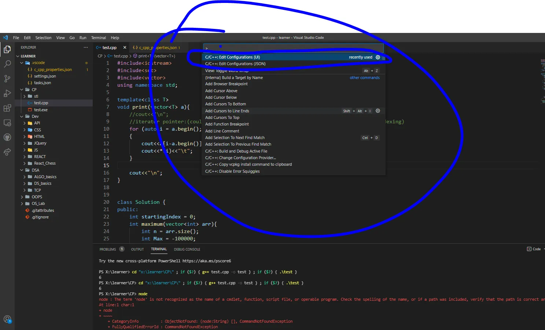This screenshot has height=330, width=545.
Task: Open test.exe in the Explorer tree
Action: click(x=54, y=110)
